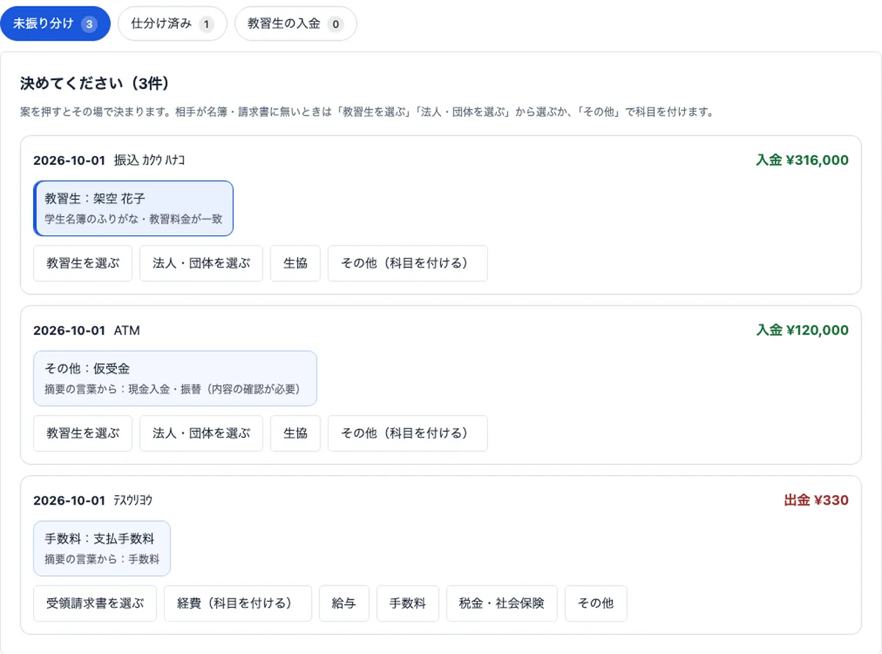Choose 生協 for the ¥316,000 deposit

(295, 263)
